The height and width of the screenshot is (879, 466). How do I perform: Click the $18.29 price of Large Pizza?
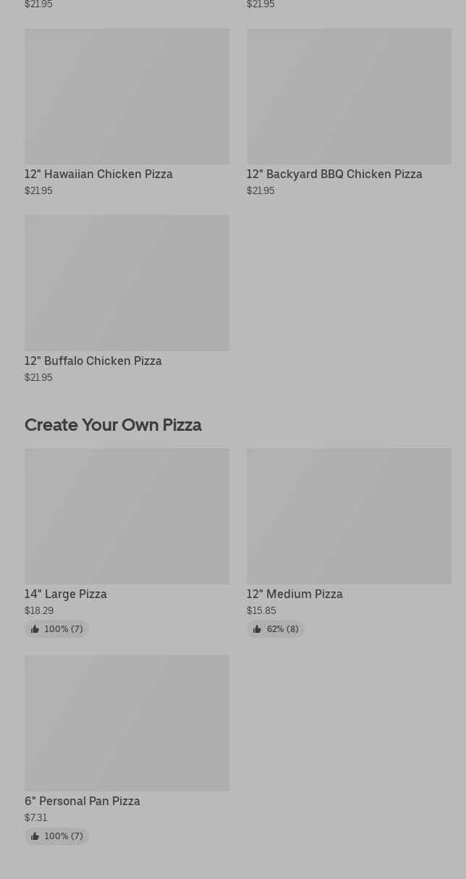[x=39, y=611]
